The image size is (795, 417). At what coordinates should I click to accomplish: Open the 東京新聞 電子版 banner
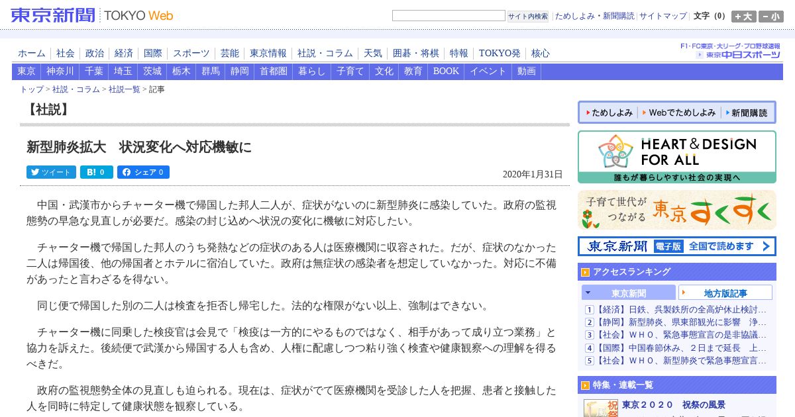[x=677, y=246]
